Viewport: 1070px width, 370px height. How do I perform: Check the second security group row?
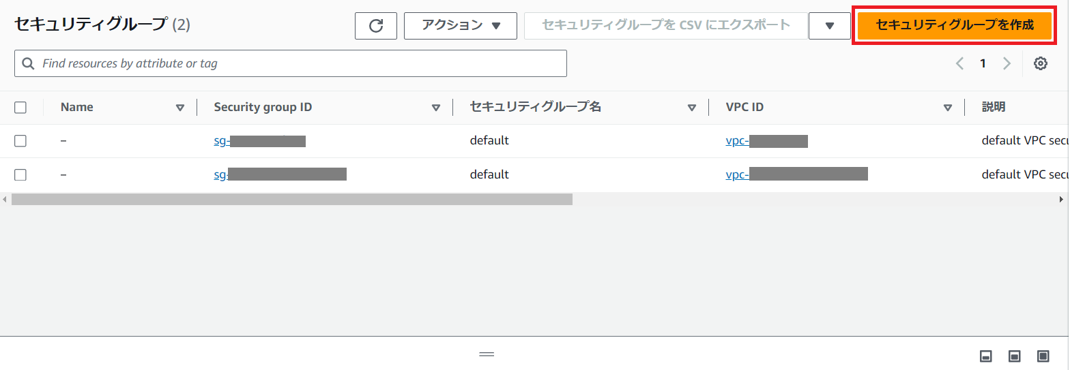tap(20, 174)
